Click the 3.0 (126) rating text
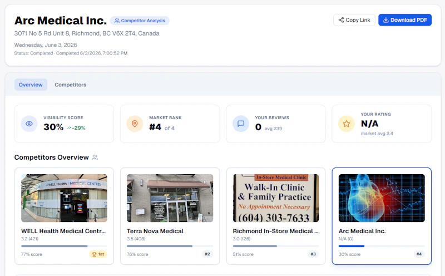Viewport: 445px width, 276px height. pyautogui.click(x=241, y=239)
